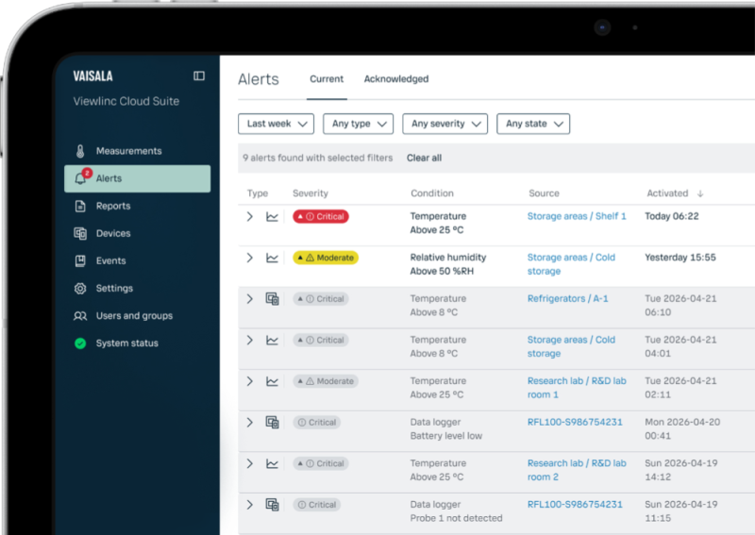The height and width of the screenshot is (535, 755).
Task: Open RFL100-S986754231 link in Probe 1 row
Action: pyautogui.click(x=575, y=505)
